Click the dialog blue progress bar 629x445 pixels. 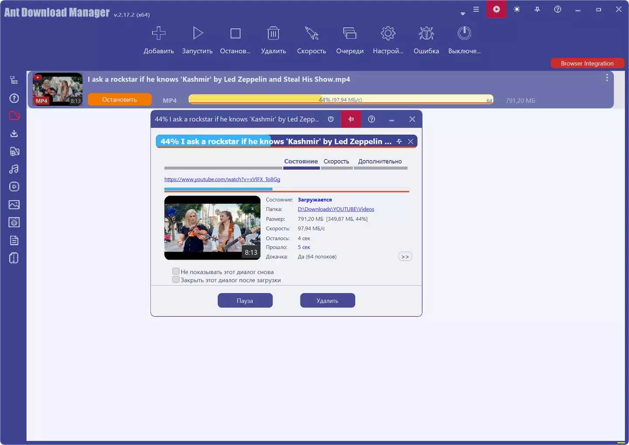287,189
